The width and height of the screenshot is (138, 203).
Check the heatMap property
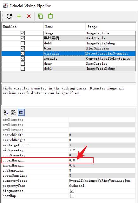point(72,196)
